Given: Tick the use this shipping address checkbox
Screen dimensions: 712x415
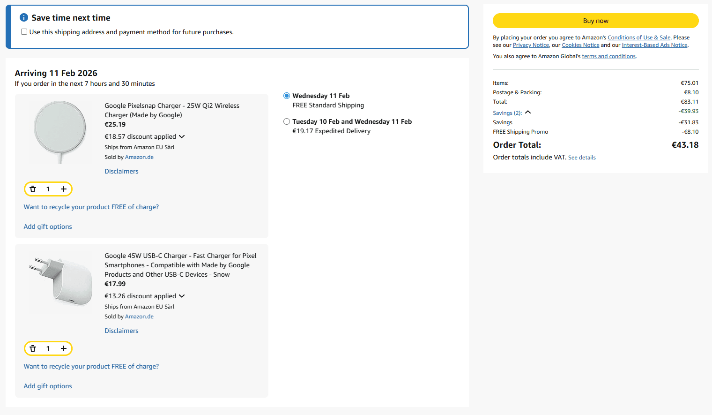Looking at the screenshot, I should click(x=24, y=32).
